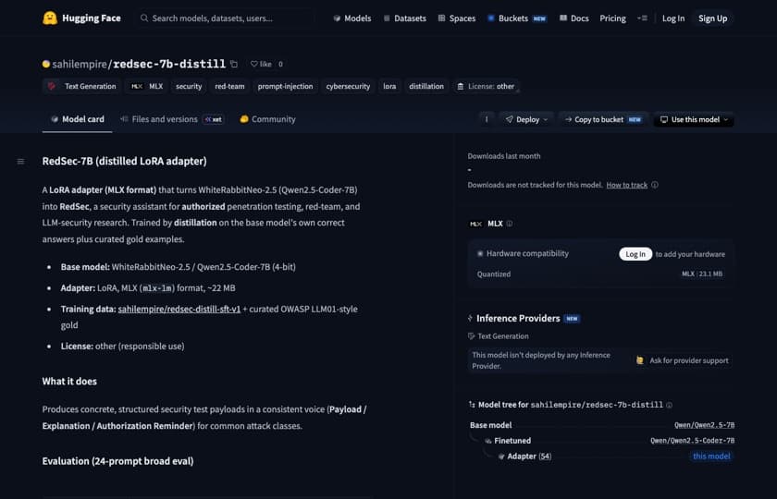Screen dimensions: 777x499
Task: Select the prompt-injection tag
Action: 285,86
